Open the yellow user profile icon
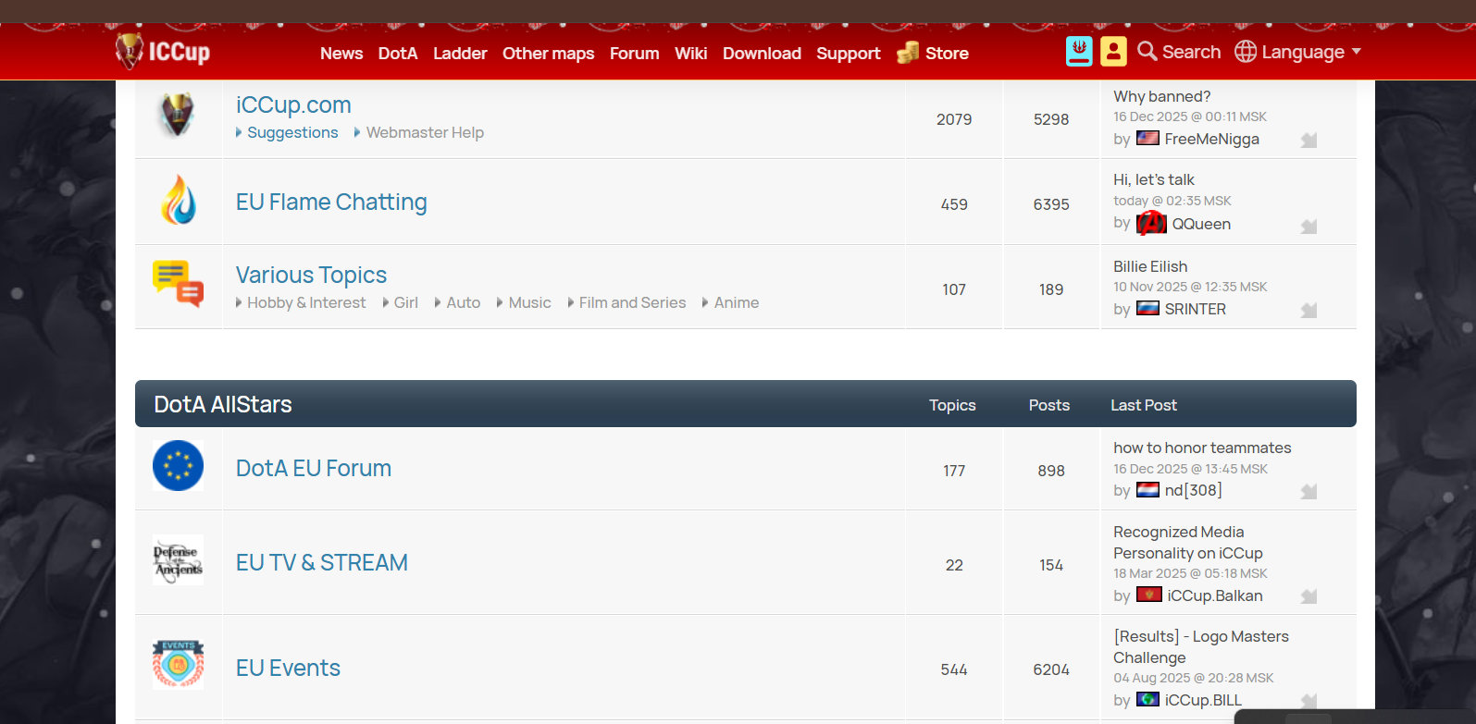 tap(1113, 52)
